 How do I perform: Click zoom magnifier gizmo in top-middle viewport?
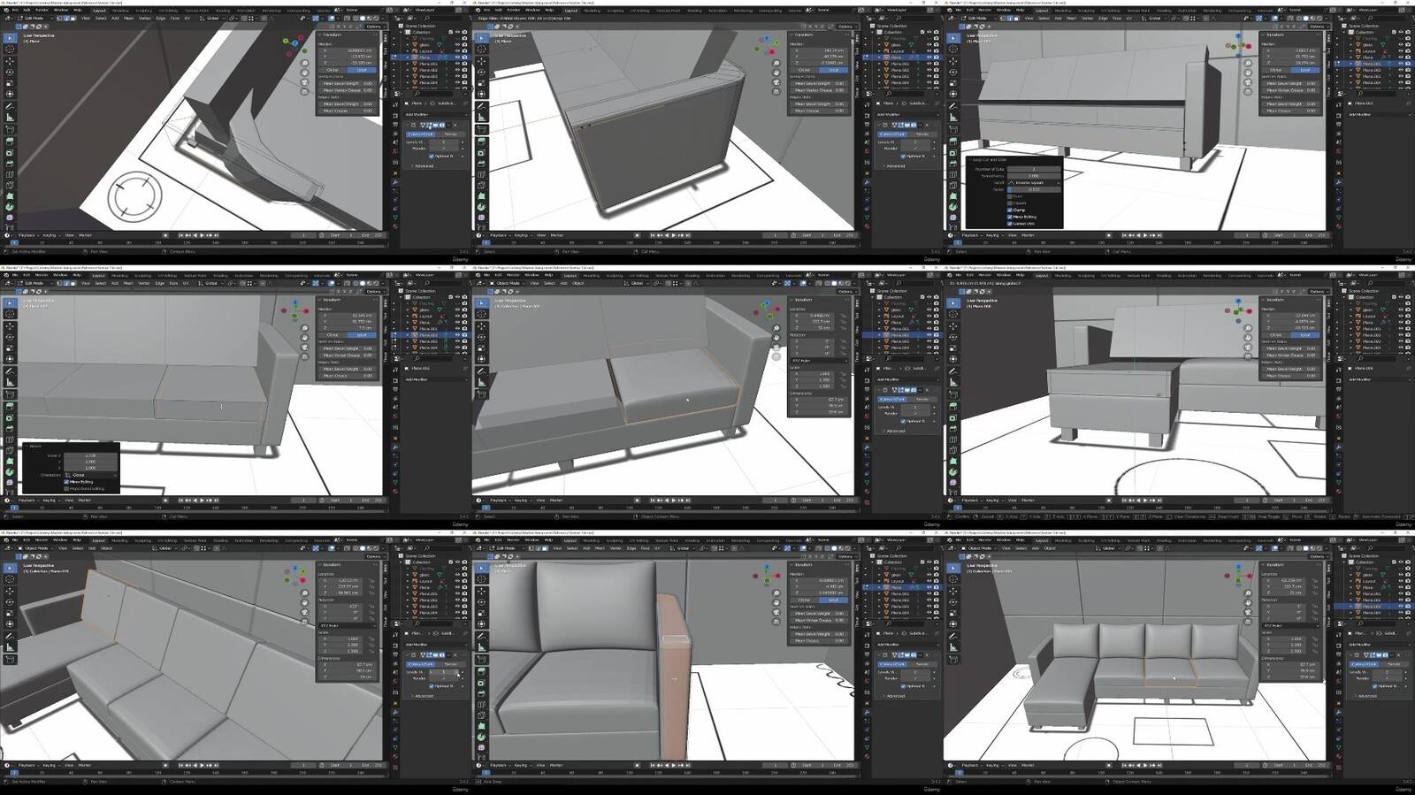[x=776, y=63]
